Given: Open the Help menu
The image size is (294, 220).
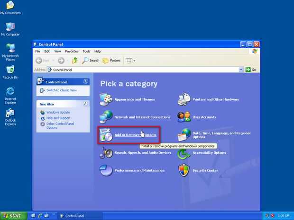Looking at the screenshot, I should coord(98,51).
